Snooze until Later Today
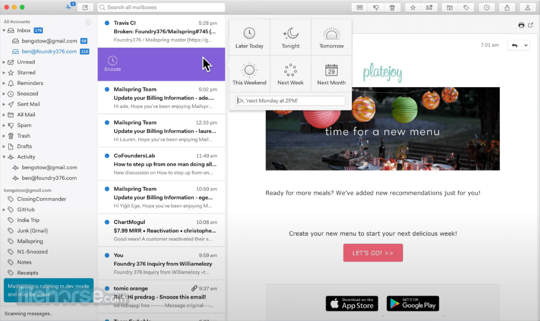Viewport: 540px width, 321px height. point(249,37)
